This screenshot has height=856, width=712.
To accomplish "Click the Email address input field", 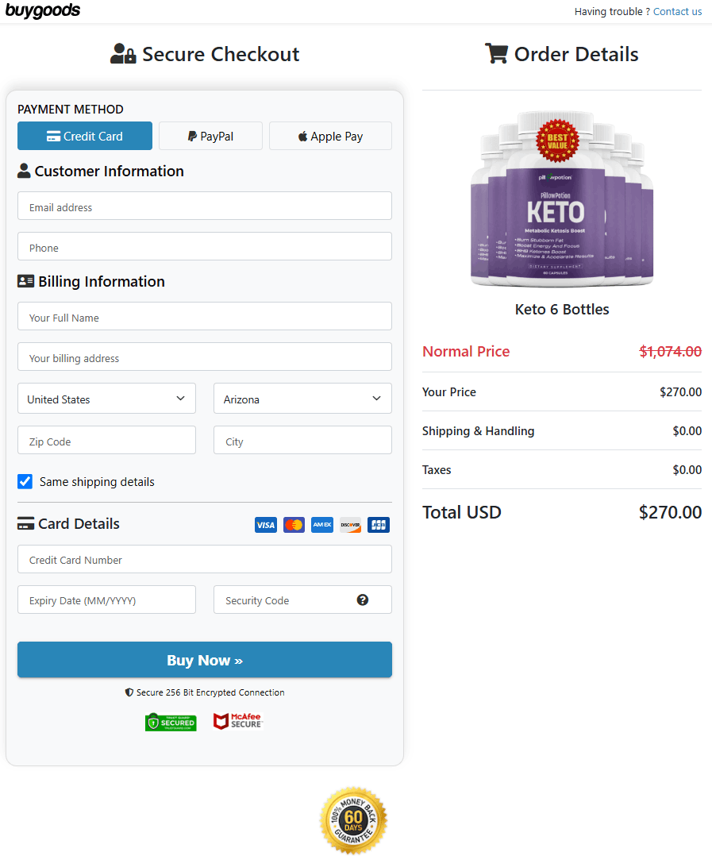I will coord(205,206).
